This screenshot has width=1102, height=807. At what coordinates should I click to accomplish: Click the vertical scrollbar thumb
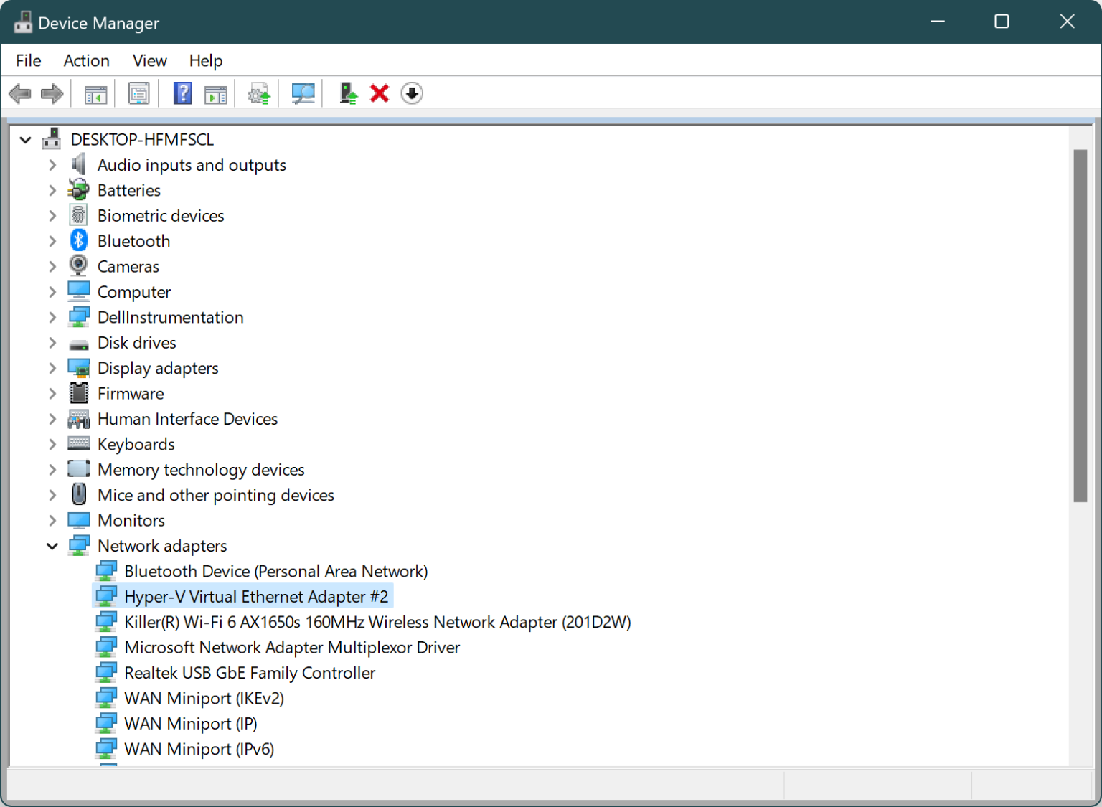1080,326
